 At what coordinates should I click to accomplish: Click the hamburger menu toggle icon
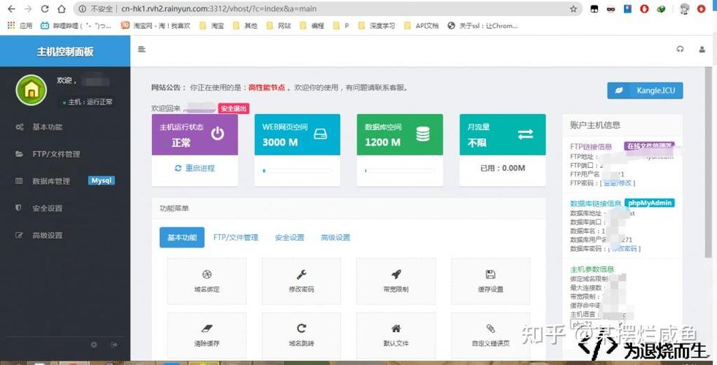(142, 50)
